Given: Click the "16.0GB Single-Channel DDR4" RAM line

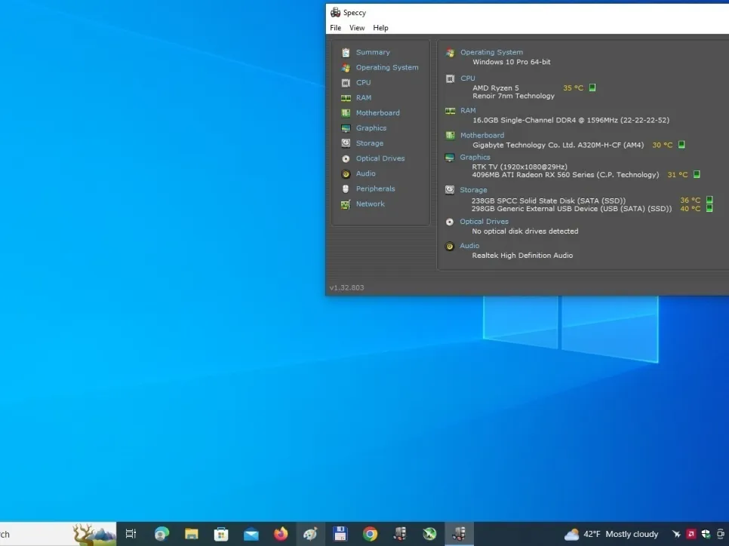Looking at the screenshot, I should (571, 120).
